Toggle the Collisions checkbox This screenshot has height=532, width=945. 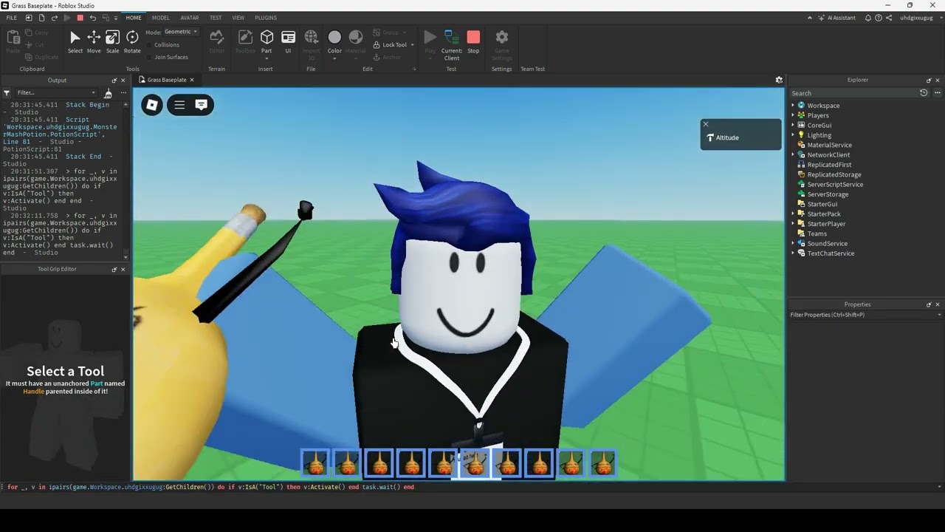[150, 45]
